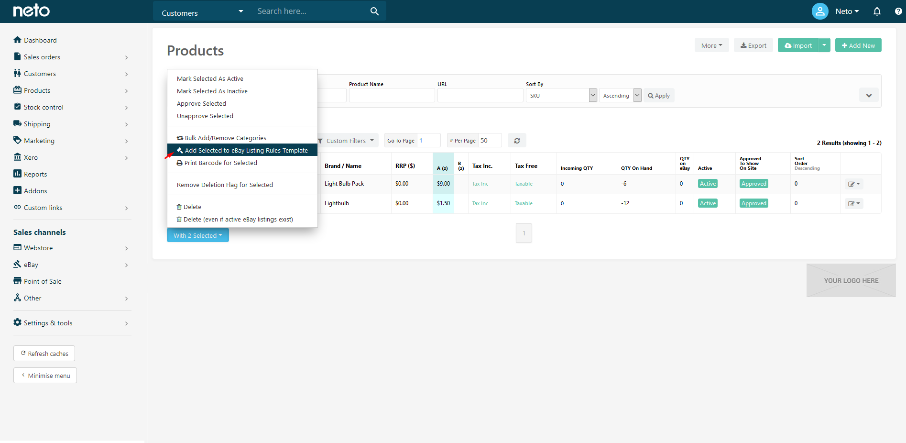Click the Export button

click(753, 45)
